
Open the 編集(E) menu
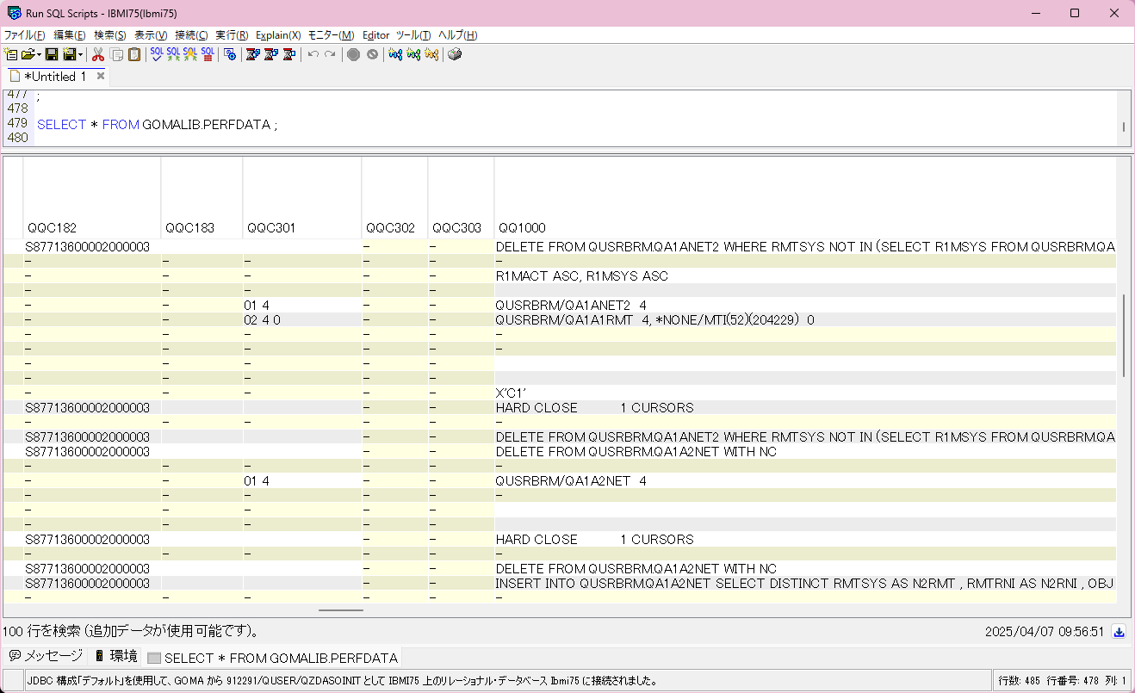[x=70, y=35]
